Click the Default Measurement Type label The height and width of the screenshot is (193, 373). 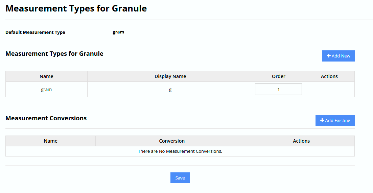tap(35, 32)
